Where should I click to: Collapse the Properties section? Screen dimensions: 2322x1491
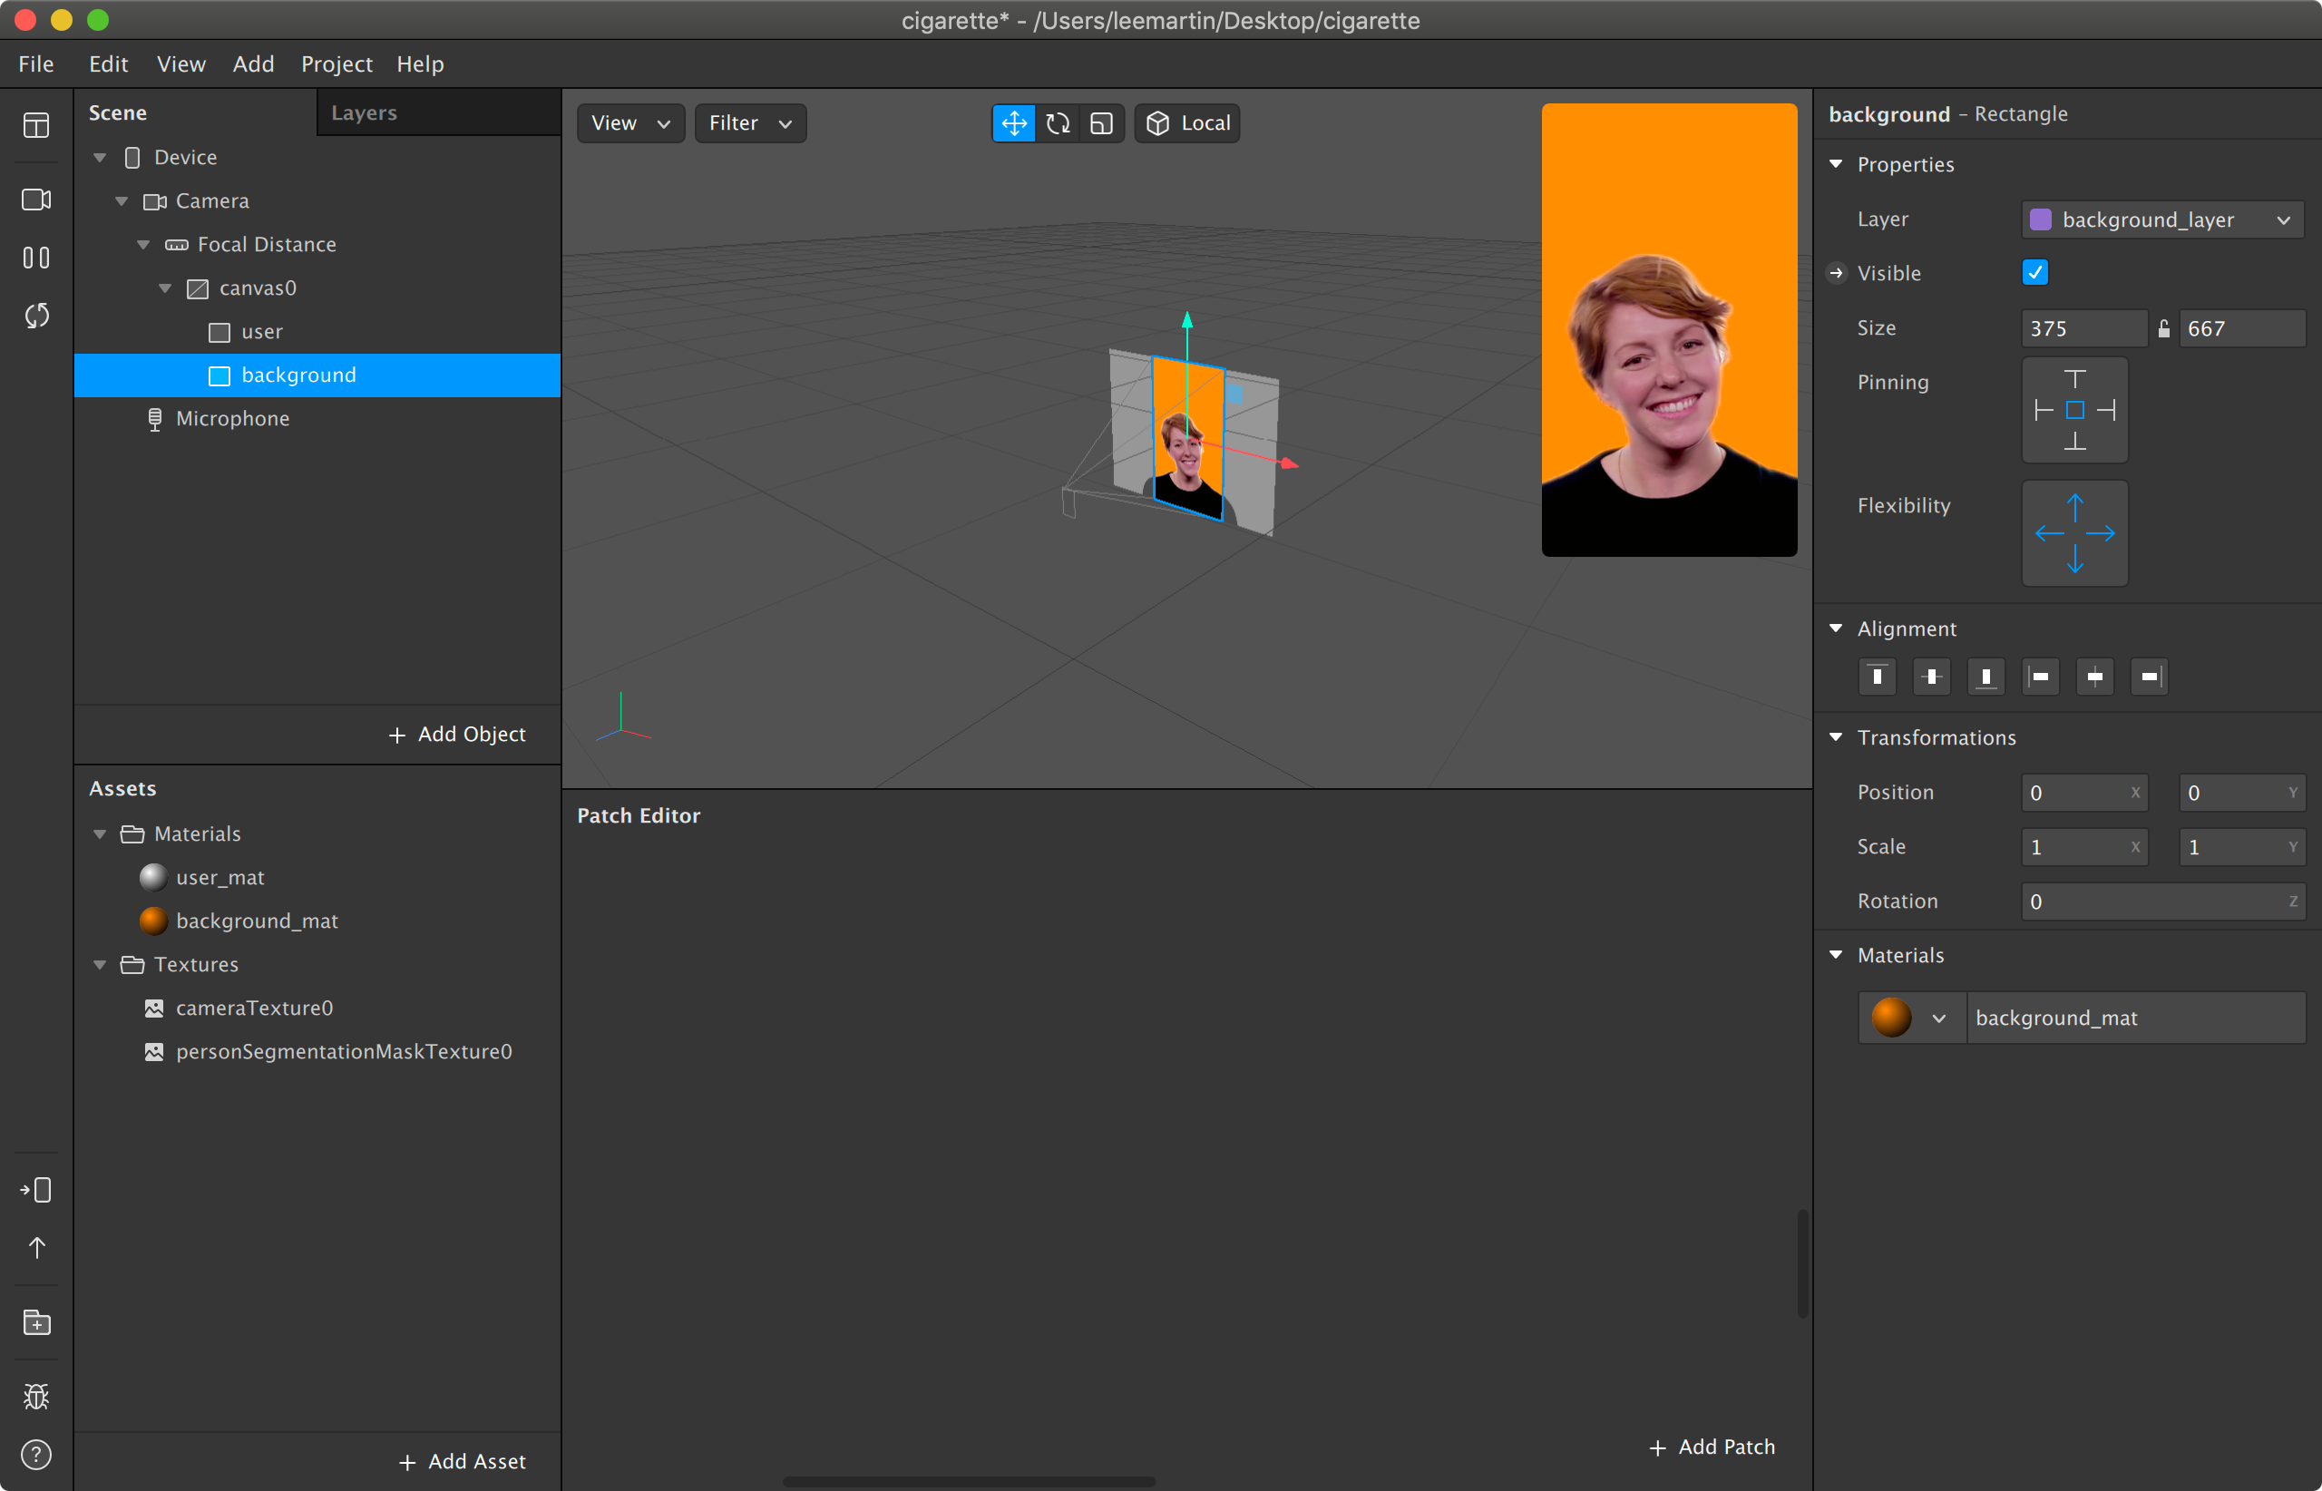coord(1836,164)
